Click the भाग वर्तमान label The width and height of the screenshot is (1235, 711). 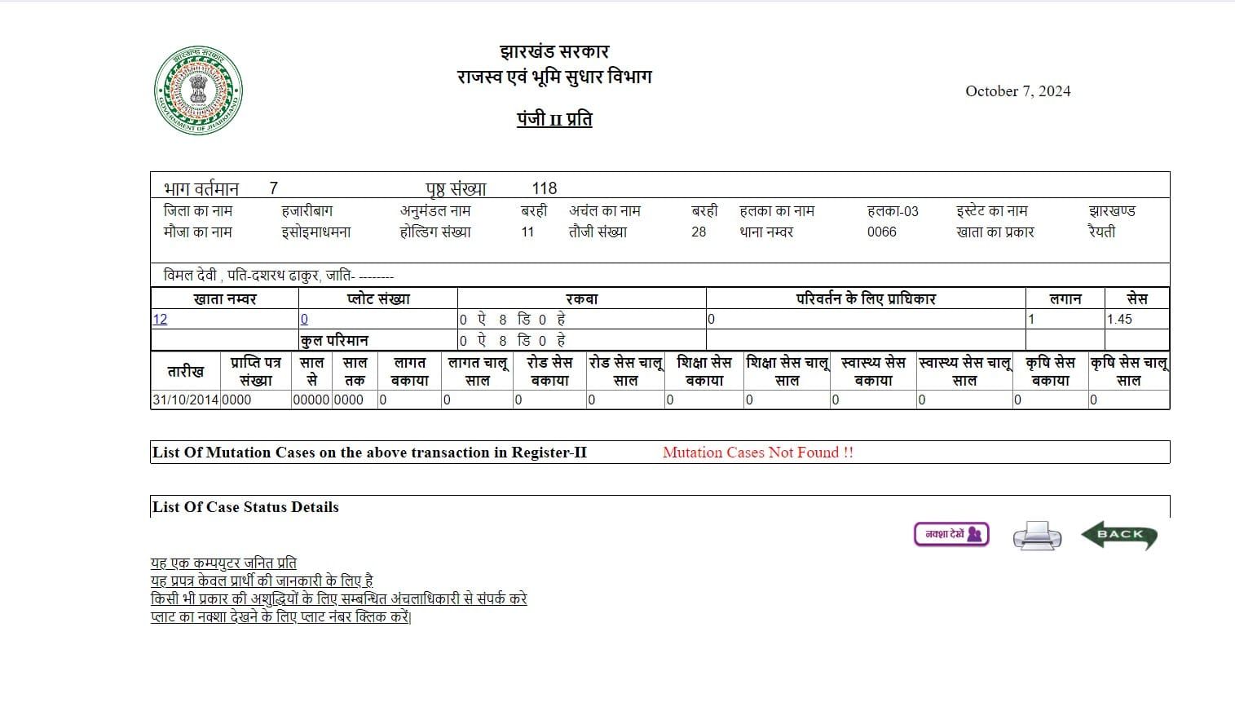201,188
